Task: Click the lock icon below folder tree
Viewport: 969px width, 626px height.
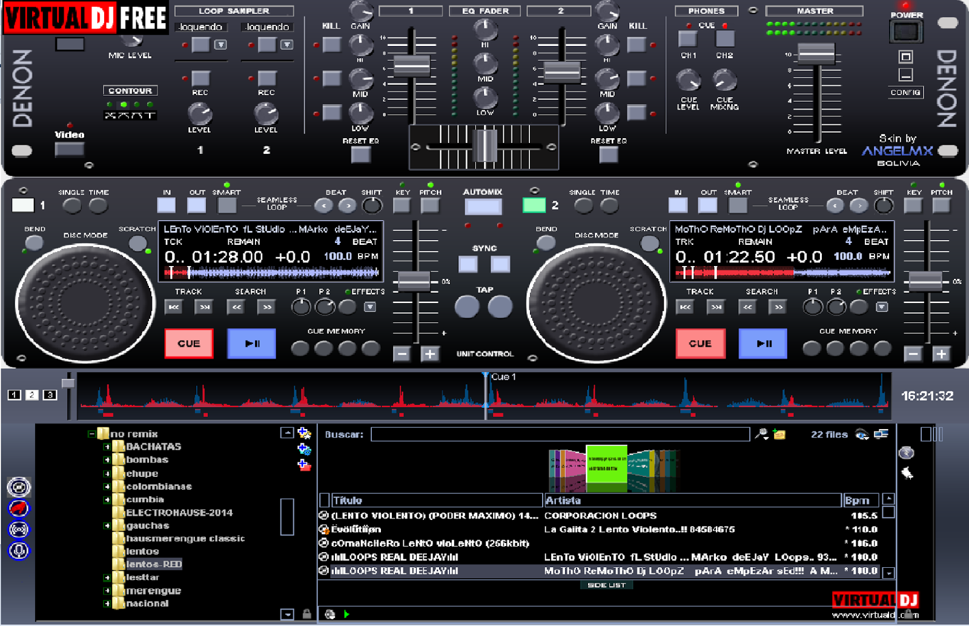Action: coord(307,614)
